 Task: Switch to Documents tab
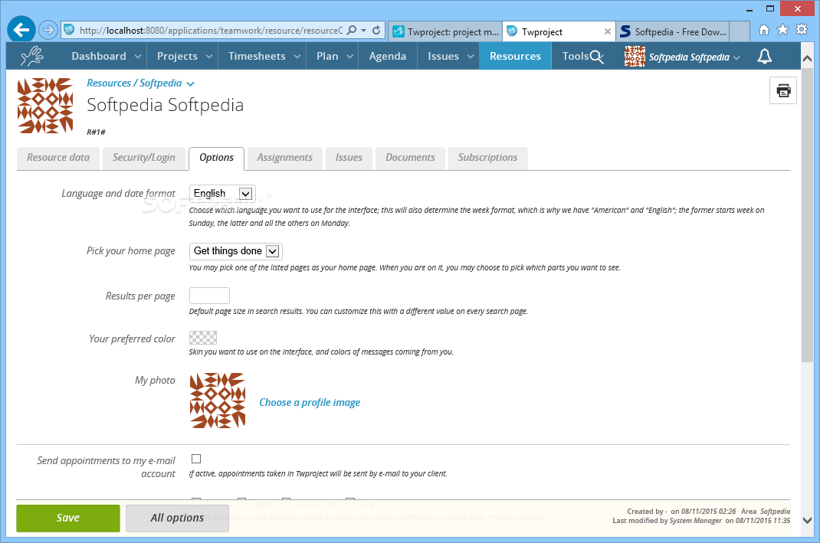pyautogui.click(x=410, y=158)
